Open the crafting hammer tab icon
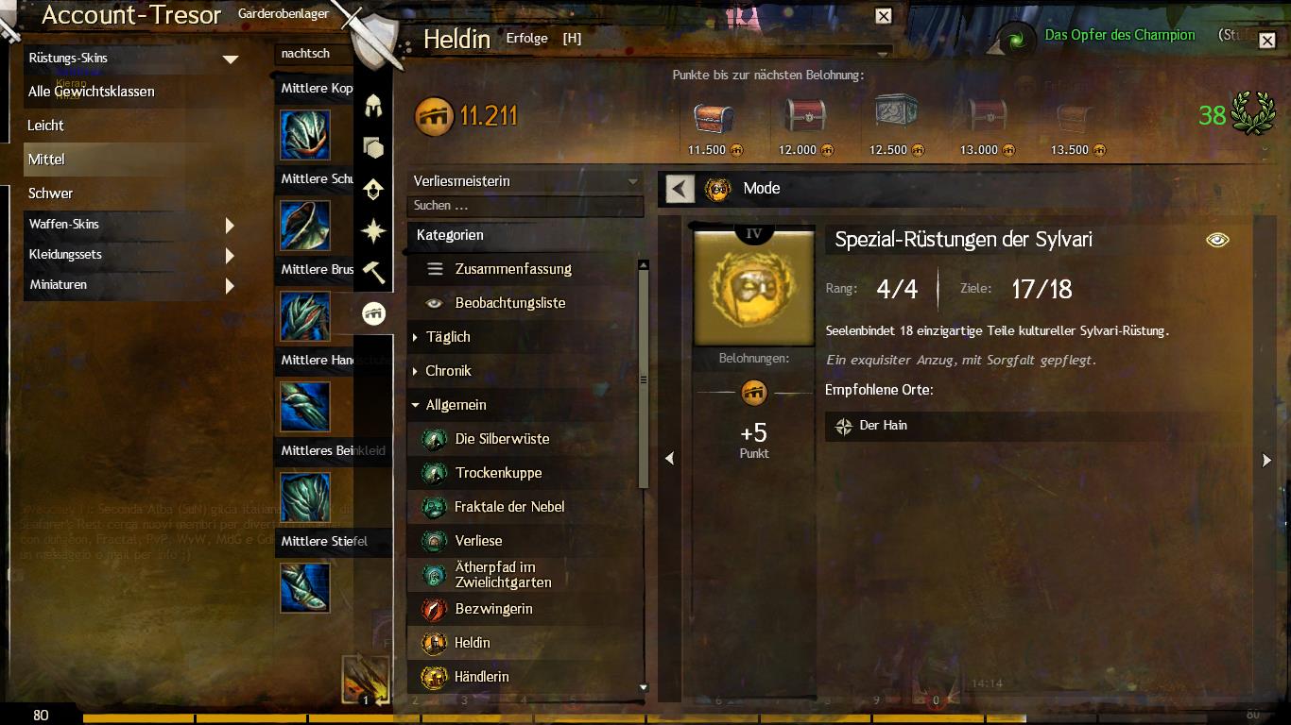Image resolution: width=1291 pixels, height=725 pixels. point(373,272)
